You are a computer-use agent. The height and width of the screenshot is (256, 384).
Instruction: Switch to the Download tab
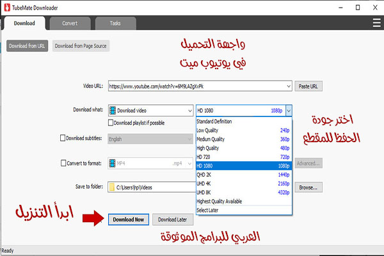click(24, 23)
